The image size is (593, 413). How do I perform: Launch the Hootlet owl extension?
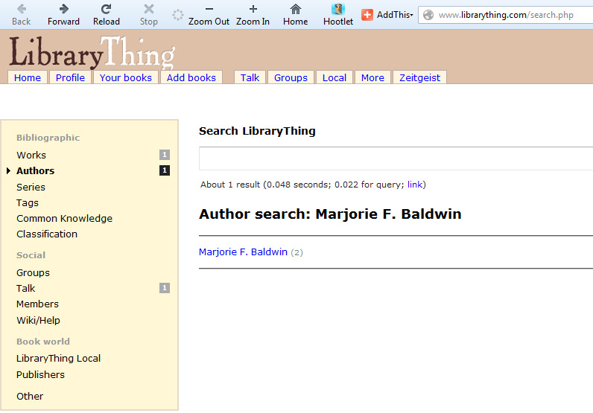pos(338,15)
